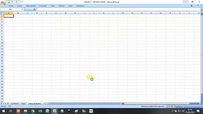Switch to the Data tab

pos(53,6)
